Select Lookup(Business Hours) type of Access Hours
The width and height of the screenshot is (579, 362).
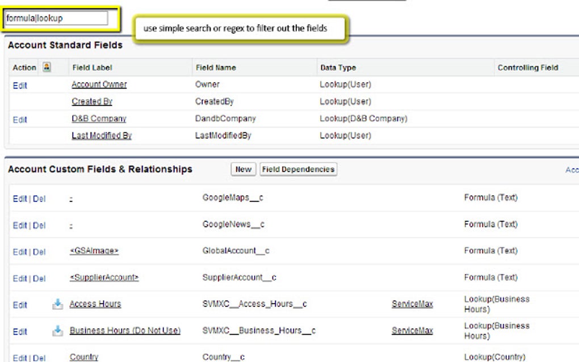(497, 304)
